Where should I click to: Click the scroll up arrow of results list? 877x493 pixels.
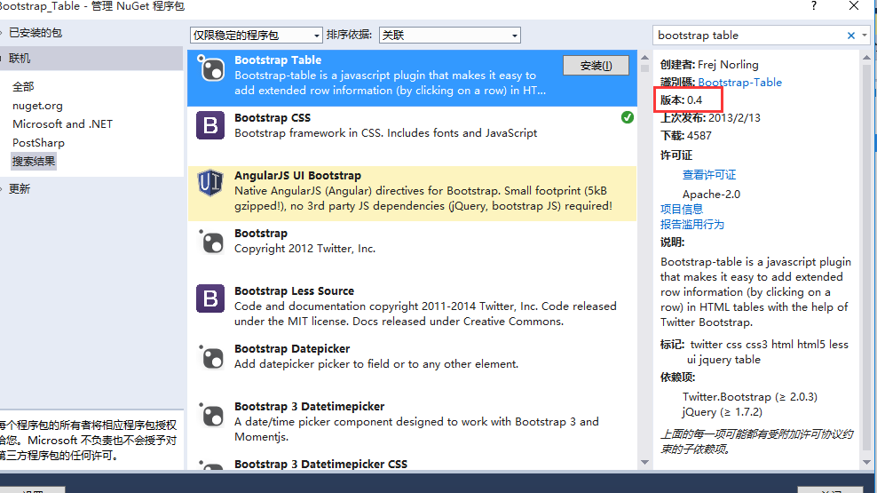click(x=644, y=57)
